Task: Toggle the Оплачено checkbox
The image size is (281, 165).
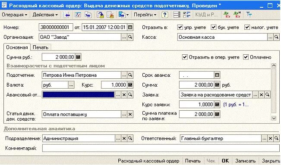Action: tap(246, 57)
